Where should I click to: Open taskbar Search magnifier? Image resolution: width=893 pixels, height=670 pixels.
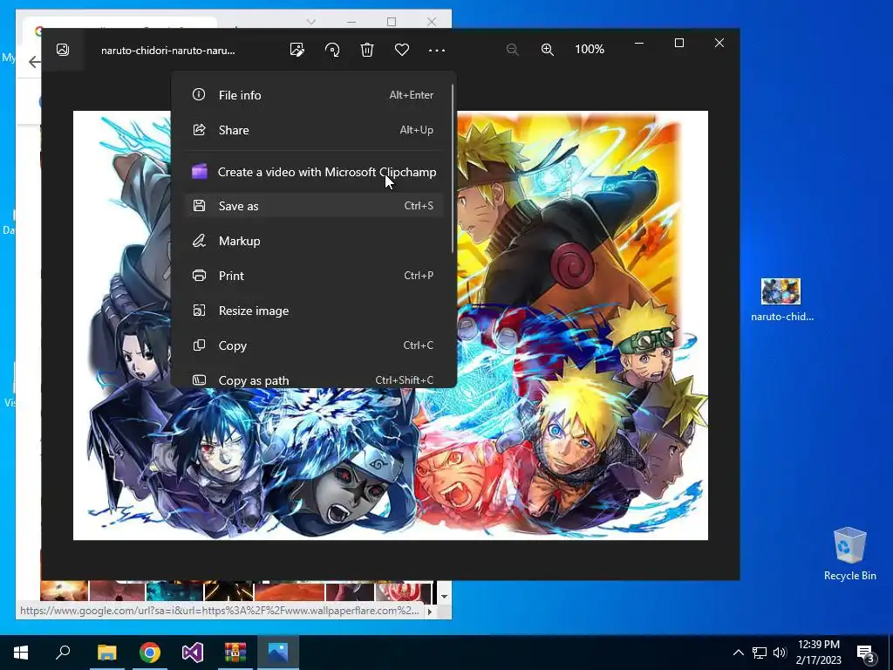pos(63,653)
